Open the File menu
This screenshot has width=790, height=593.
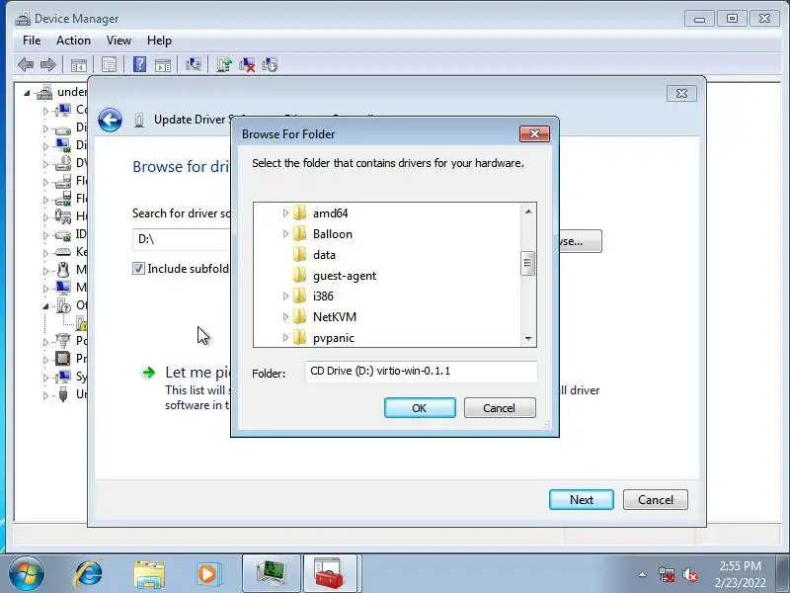32,41
